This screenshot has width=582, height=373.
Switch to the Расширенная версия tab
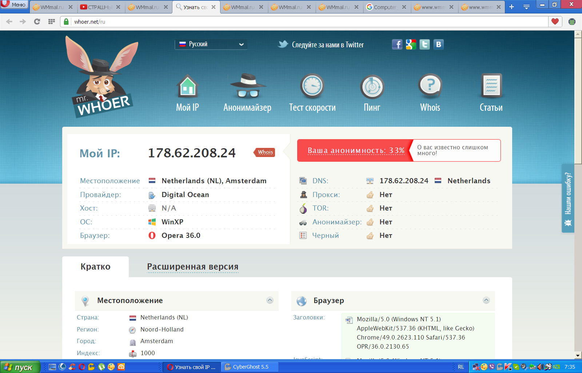[193, 267]
